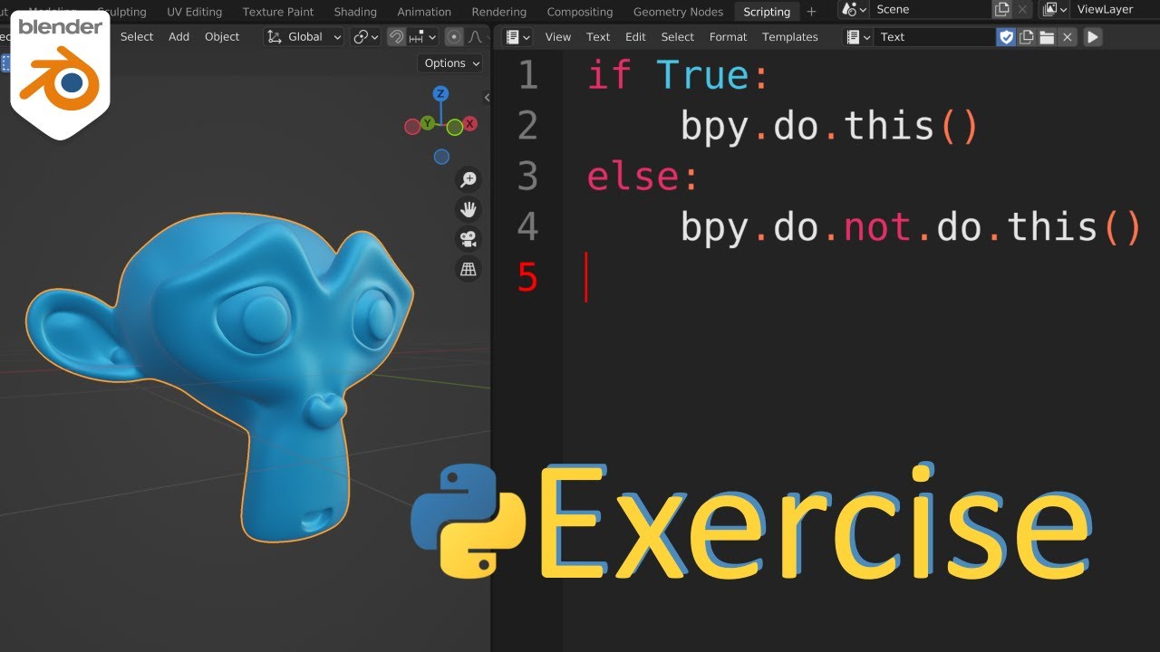Toggle the snap magnet icon
This screenshot has height=652, width=1160.
(396, 37)
